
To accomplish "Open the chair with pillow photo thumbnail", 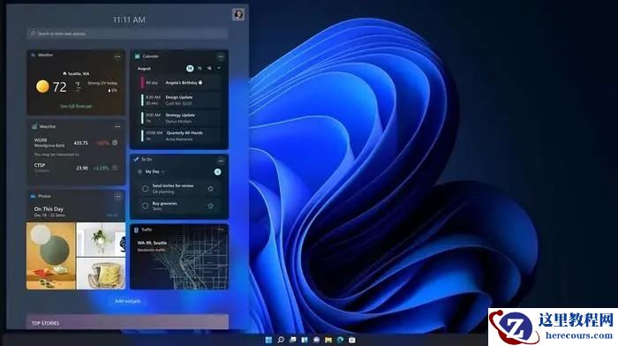I will point(101,274).
